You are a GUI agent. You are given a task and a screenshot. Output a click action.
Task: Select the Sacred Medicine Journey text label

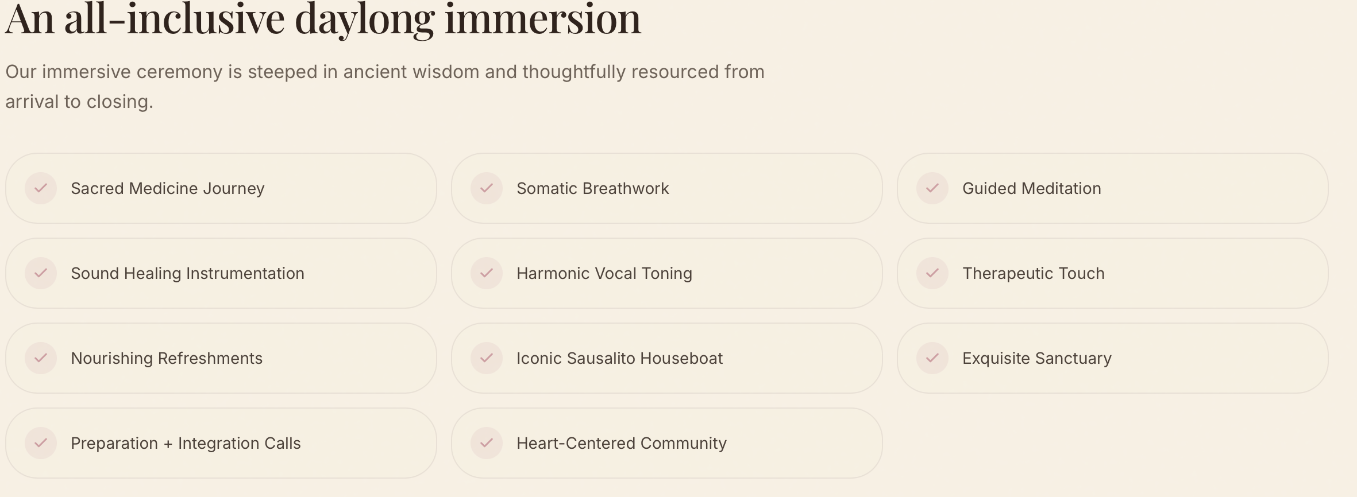[x=168, y=189]
